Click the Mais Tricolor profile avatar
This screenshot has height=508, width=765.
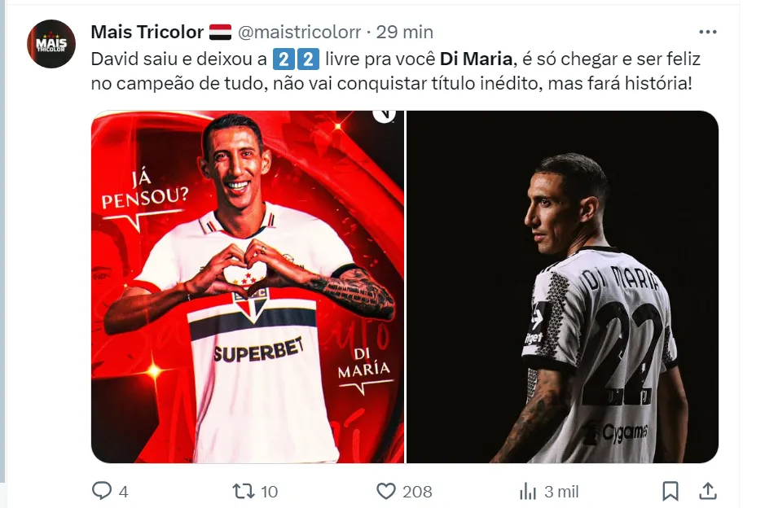tap(51, 44)
